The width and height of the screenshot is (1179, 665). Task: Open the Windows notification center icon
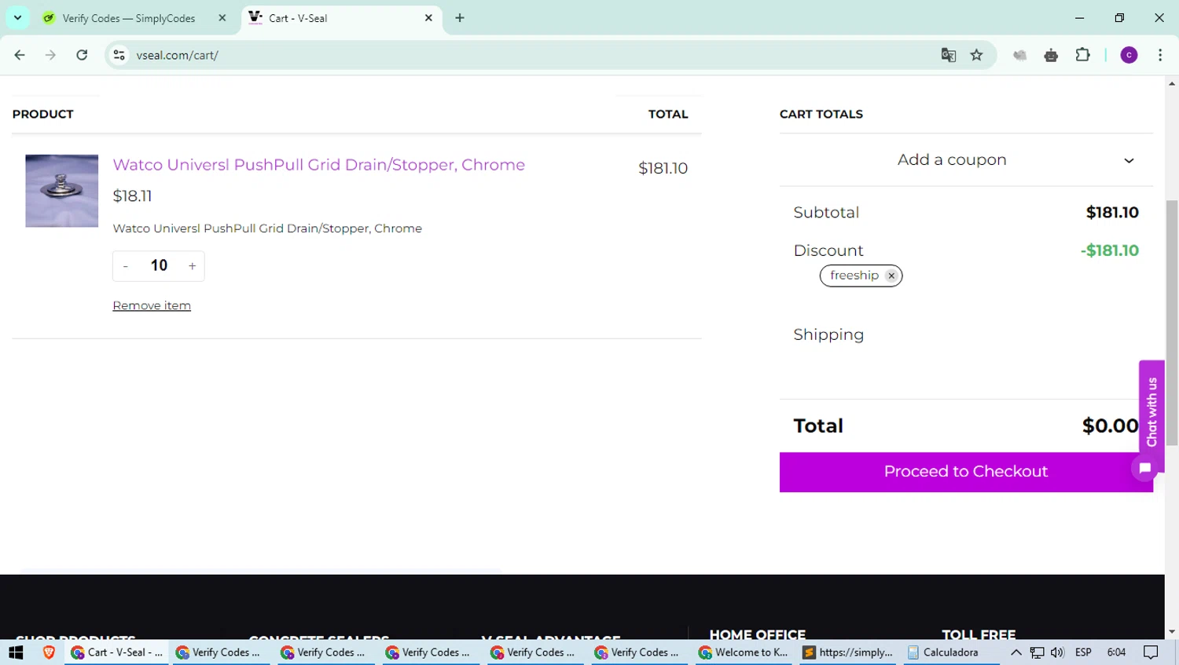click(1151, 652)
